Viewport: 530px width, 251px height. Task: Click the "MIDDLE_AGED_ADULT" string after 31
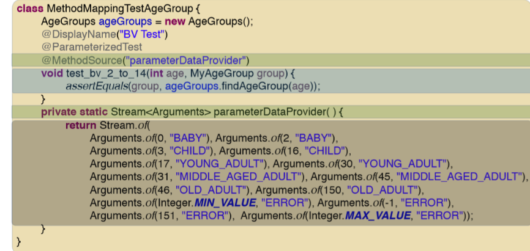(240, 176)
